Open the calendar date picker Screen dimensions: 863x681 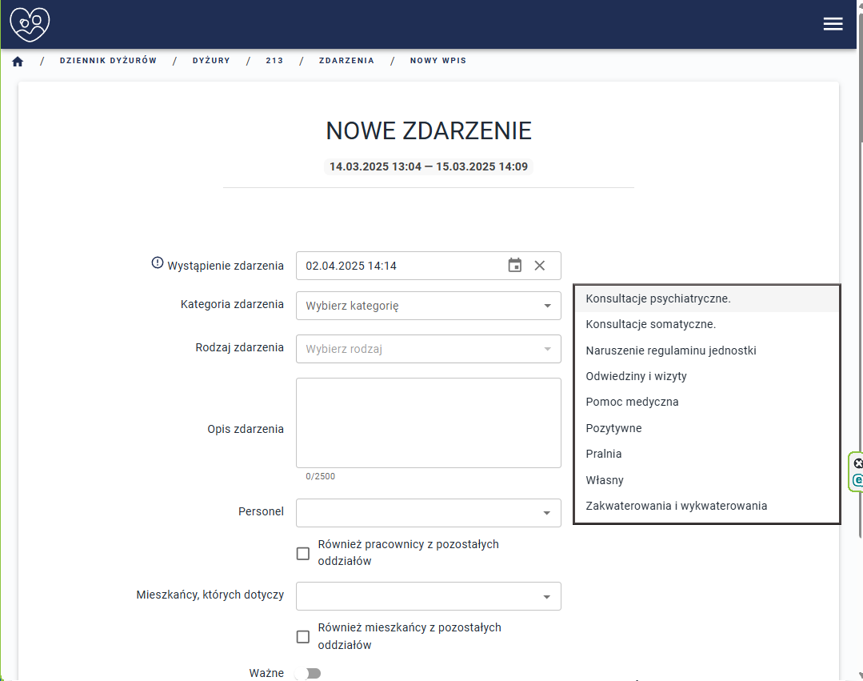(x=515, y=266)
